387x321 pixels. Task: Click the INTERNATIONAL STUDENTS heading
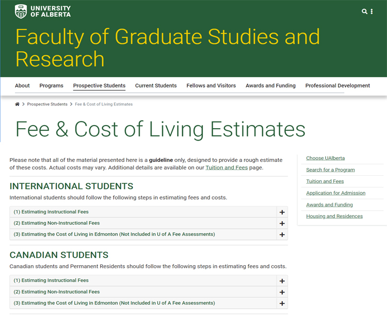click(71, 186)
